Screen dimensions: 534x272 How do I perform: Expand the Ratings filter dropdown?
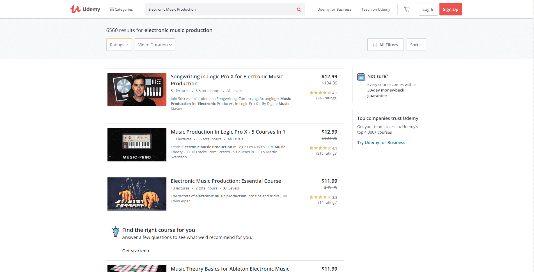(x=119, y=45)
